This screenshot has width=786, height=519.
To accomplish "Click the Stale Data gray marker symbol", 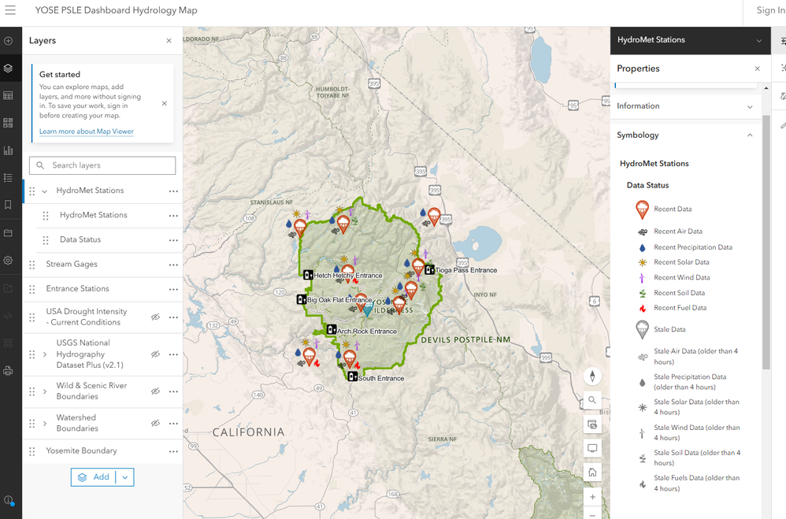I will point(642,330).
